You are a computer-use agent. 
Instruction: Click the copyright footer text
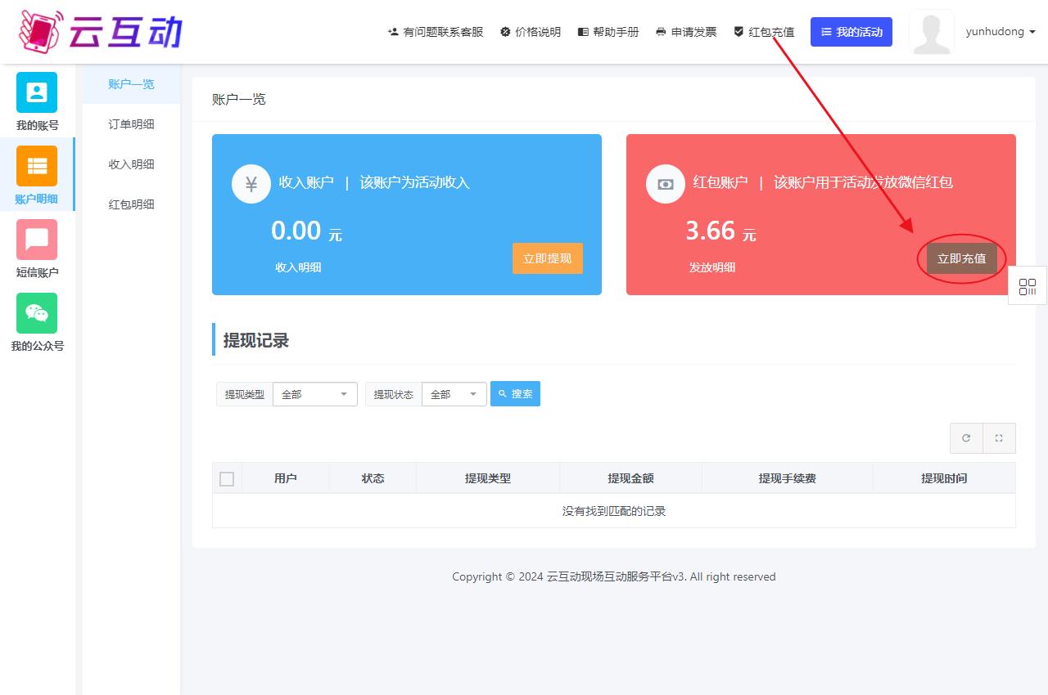click(614, 576)
